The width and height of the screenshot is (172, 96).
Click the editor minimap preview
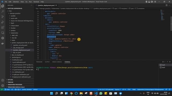pyautogui.click(x=162, y=15)
